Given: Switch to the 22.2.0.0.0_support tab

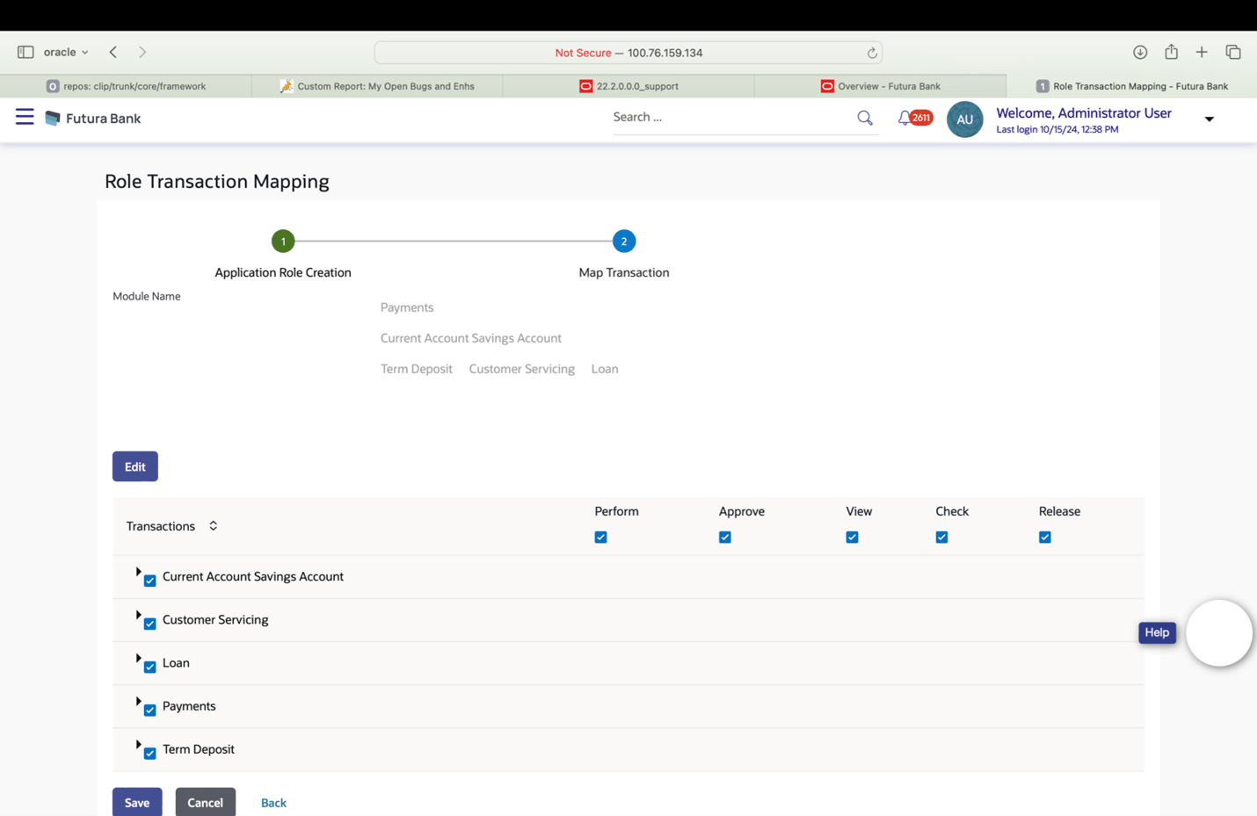Looking at the screenshot, I should pyautogui.click(x=628, y=86).
